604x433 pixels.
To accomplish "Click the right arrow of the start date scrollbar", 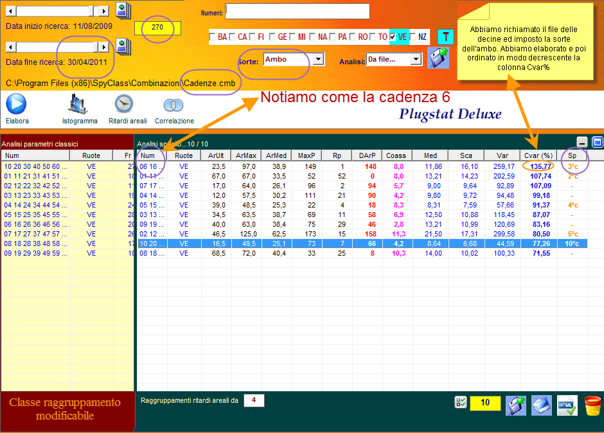I will coord(103,11).
